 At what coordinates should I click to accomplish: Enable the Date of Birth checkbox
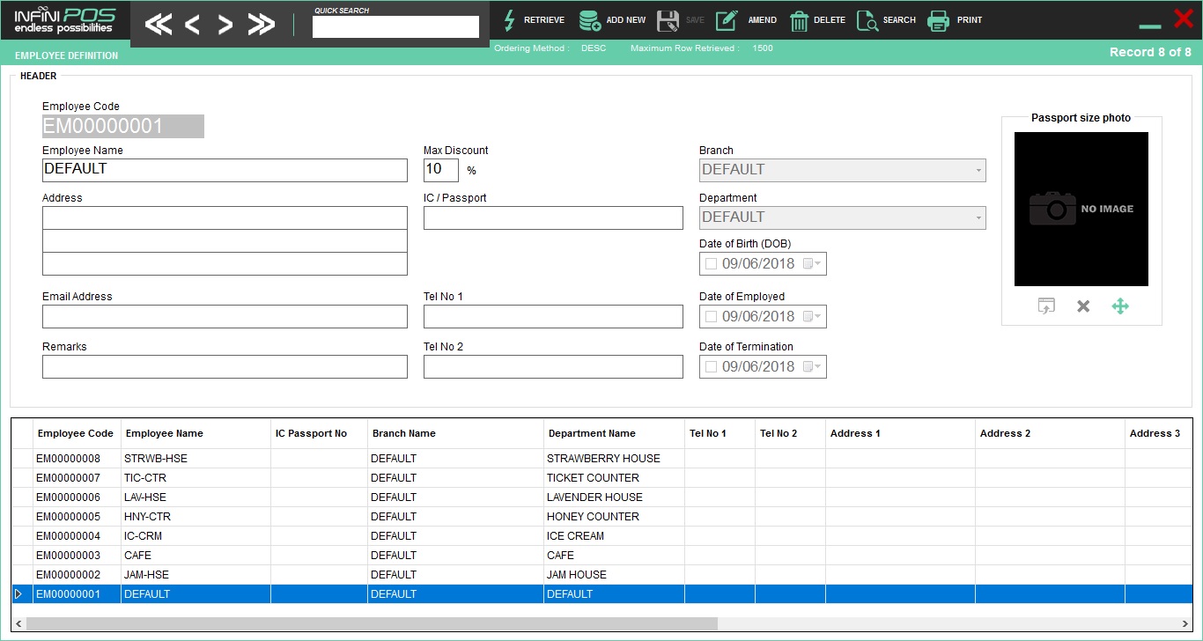[711, 263]
